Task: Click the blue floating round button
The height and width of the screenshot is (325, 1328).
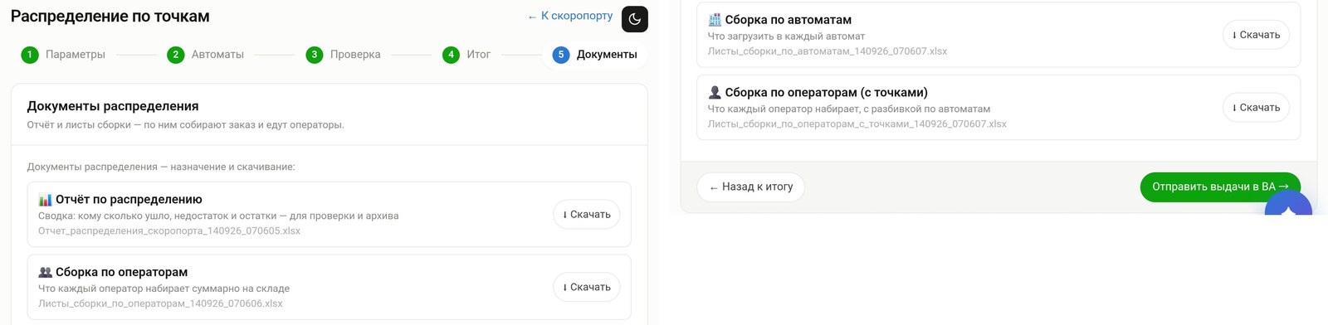Action: [1288, 204]
